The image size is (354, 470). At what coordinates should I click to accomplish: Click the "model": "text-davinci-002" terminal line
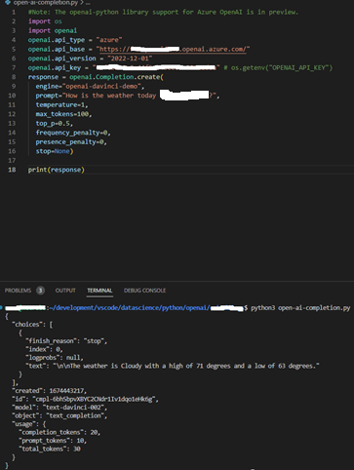click(x=59, y=408)
